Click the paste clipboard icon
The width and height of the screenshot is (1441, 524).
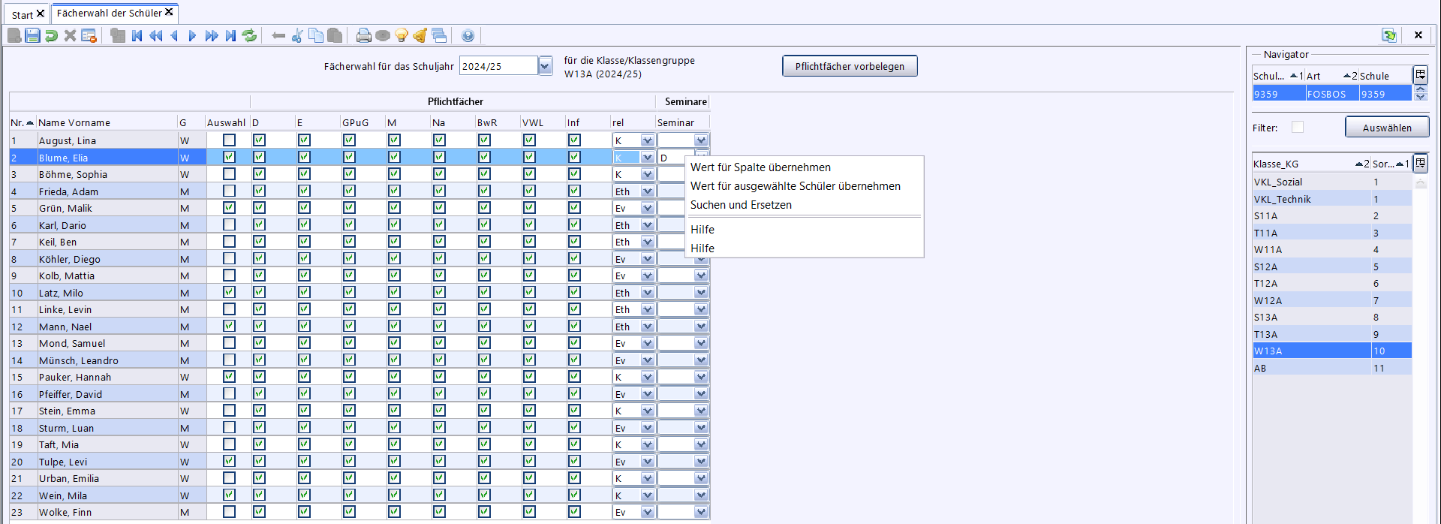tap(335, 35)
